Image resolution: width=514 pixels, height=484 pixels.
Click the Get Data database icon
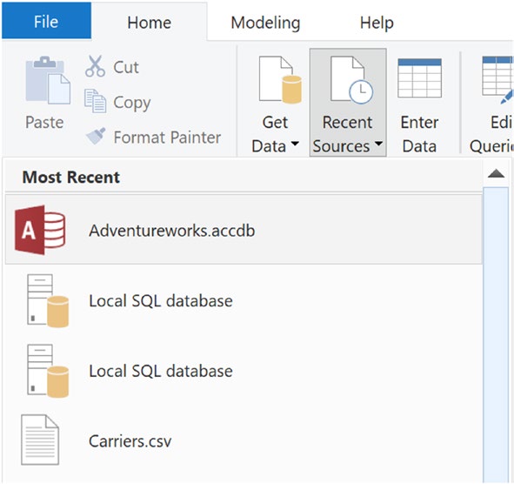tap(280, 79)
